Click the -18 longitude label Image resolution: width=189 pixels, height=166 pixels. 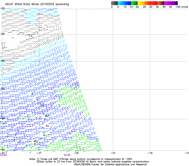[150, 153]
